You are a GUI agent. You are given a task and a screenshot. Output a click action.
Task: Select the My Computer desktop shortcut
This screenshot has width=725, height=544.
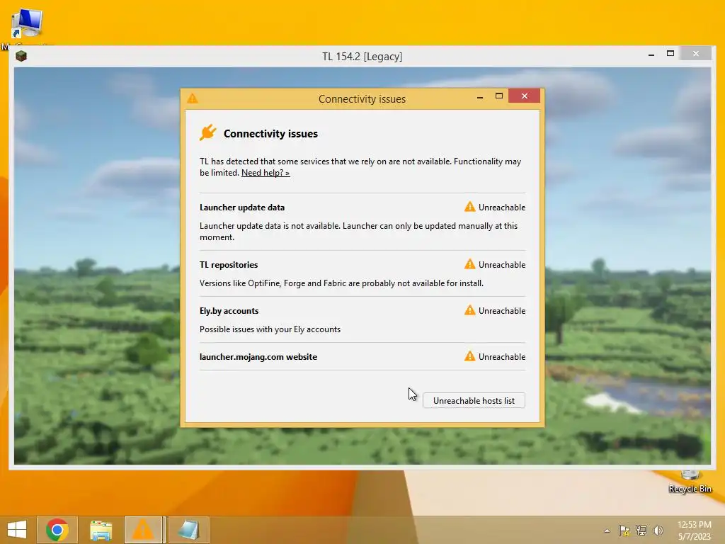27,27
